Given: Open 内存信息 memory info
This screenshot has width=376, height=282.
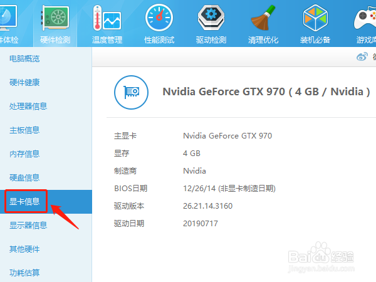Looking at the screenshot, I should [24, 154].
